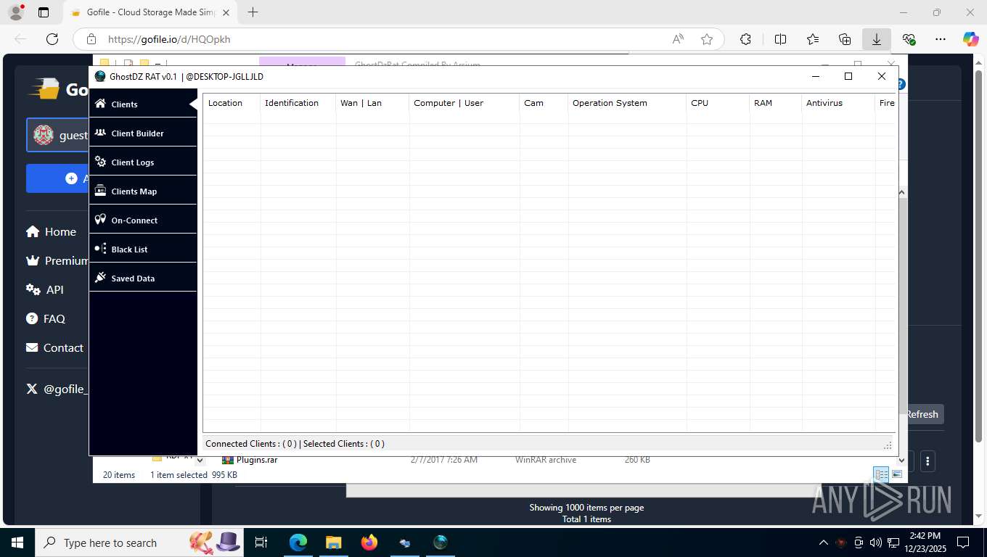
Task: Open Edge Settings and more ellipsis
Action: click(x=941, y=39)
